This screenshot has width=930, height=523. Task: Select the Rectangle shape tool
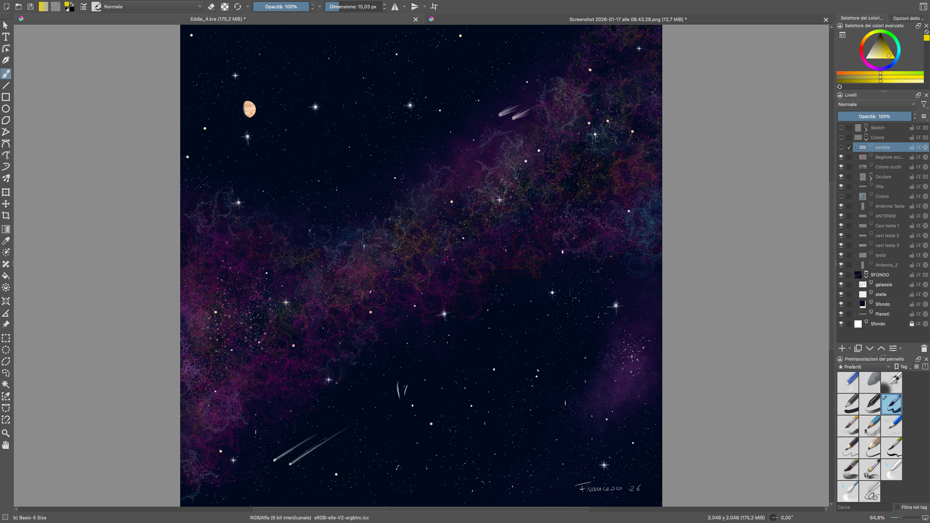click(6, 97)
